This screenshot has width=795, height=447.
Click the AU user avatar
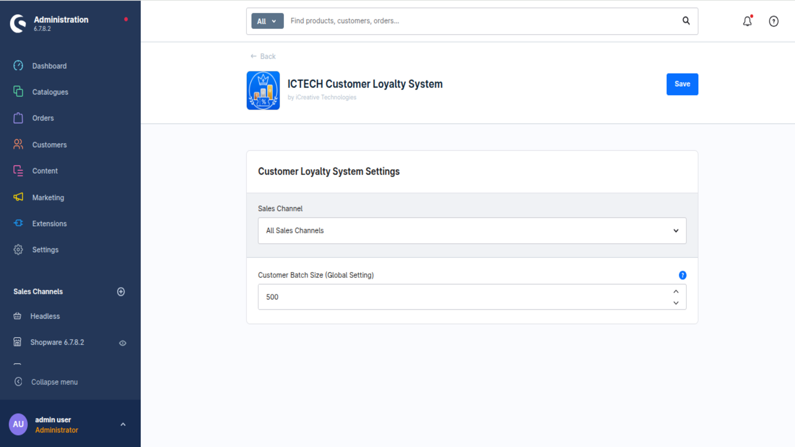18,424
